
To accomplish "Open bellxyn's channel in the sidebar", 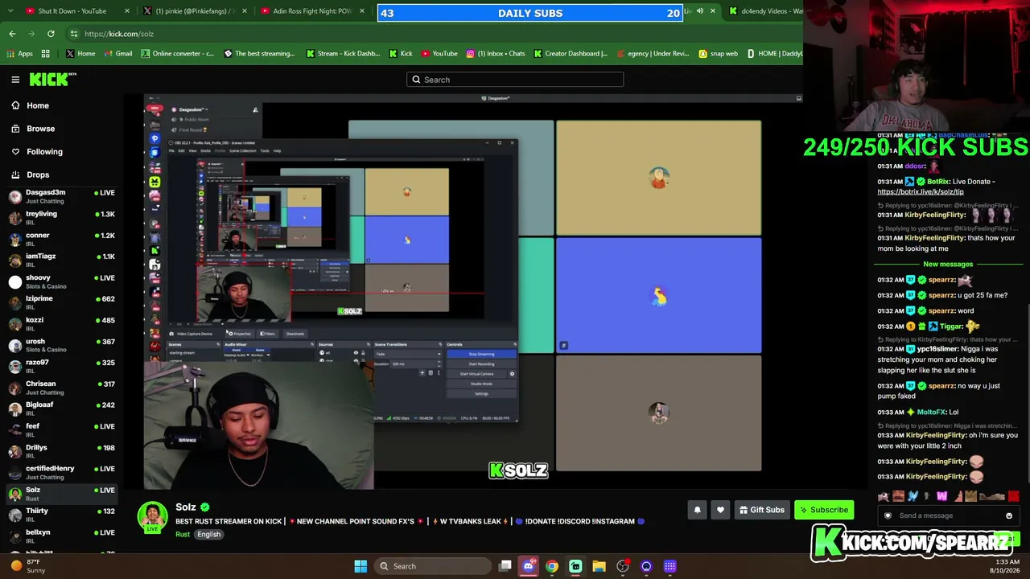I will pyautogui.click(x=61, y=536).
